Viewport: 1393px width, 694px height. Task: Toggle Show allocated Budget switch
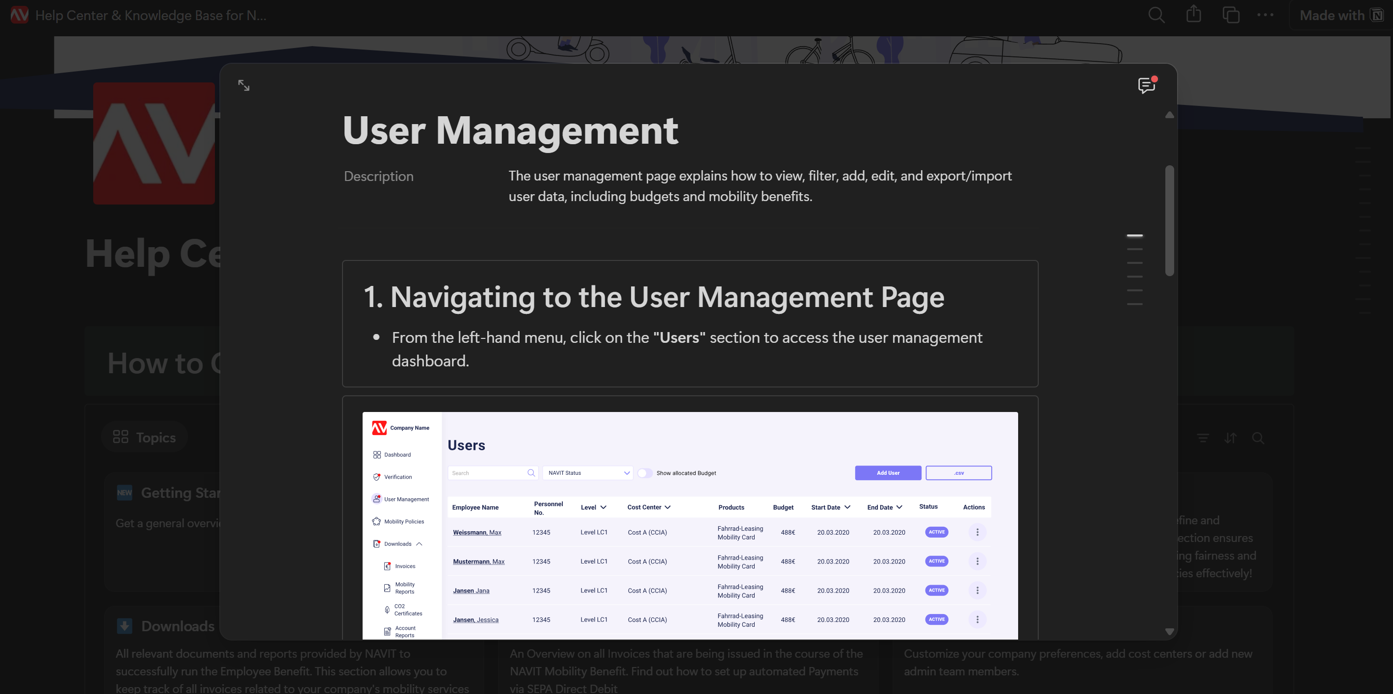[644, 473]
